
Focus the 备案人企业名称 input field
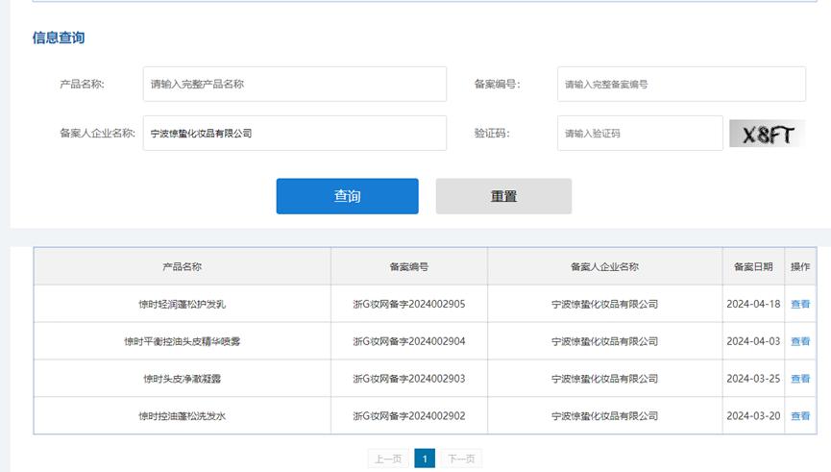coord(295,133)
